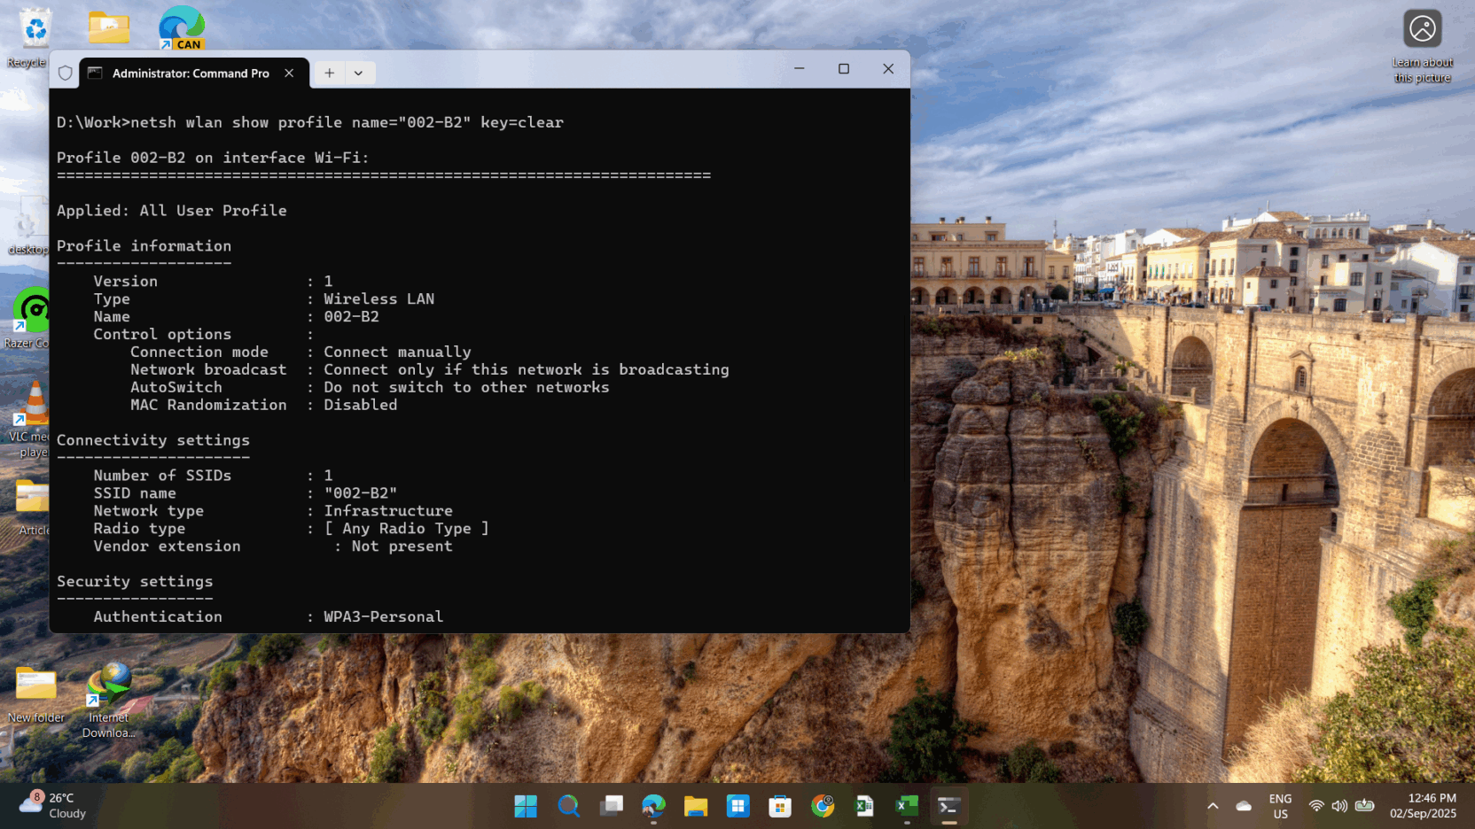
Task: Toggle Wi-Fi from the system tray
Action: point(1315,806)
